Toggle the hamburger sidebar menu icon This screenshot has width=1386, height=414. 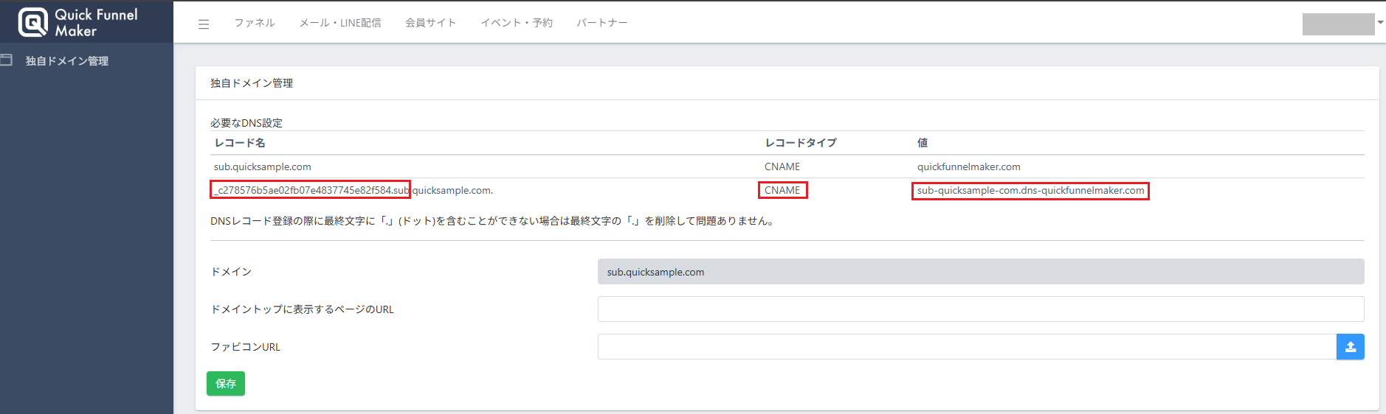(204, 24)
